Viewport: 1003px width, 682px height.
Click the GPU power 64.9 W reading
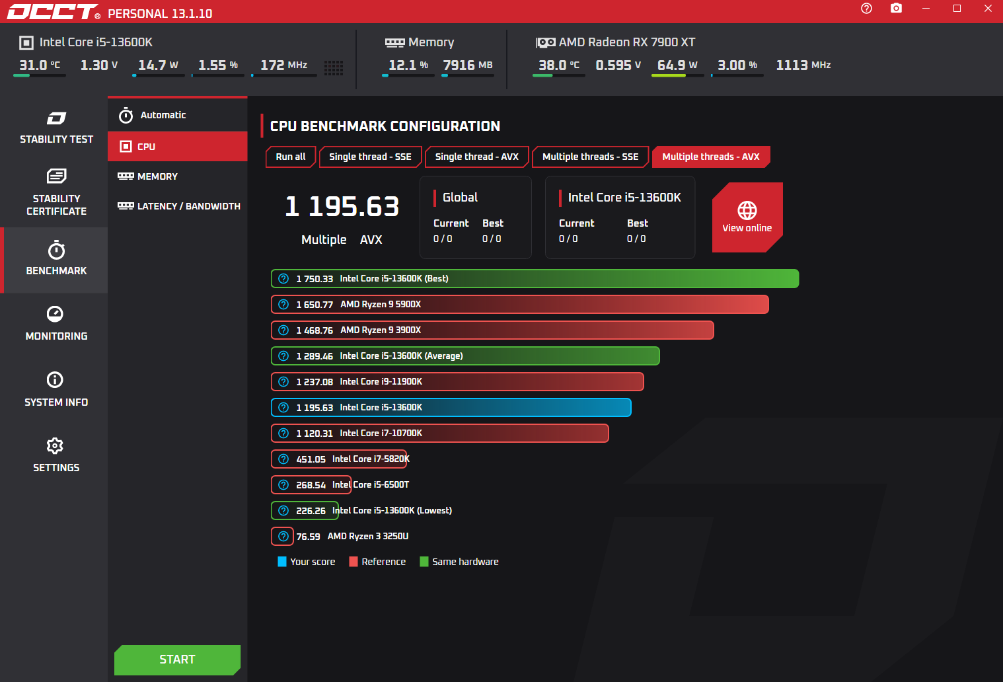click(x=678, y=65)
